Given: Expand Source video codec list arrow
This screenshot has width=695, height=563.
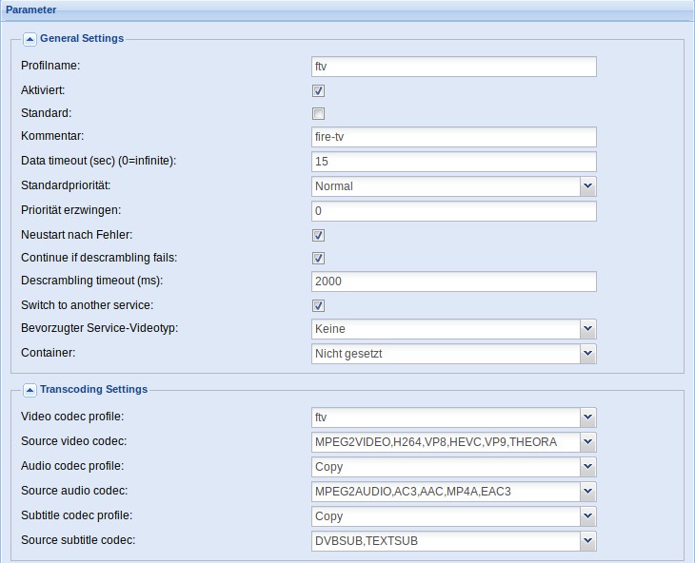Looking at the screenshot, I should 587,442.
